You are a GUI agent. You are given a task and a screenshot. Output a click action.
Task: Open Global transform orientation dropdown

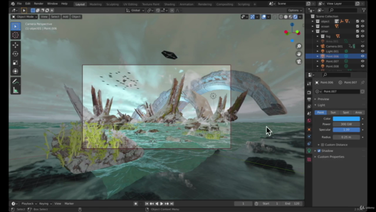(x=135, y=11)
